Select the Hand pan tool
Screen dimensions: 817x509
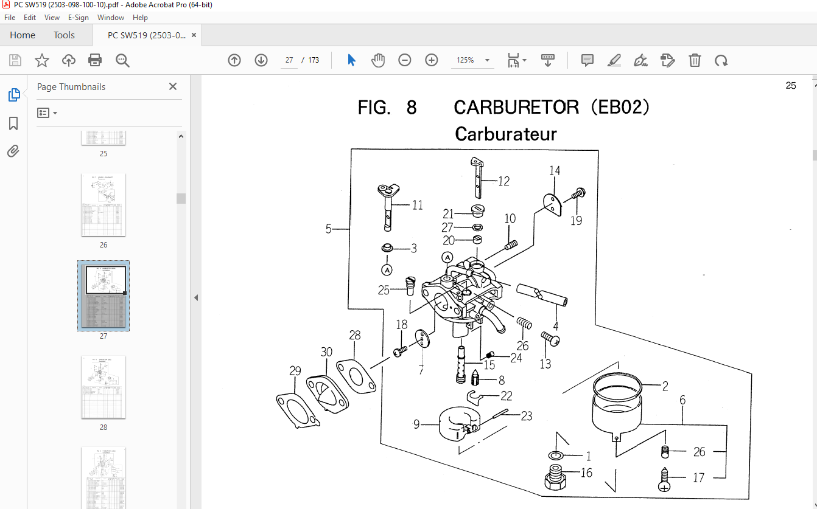pyautogui.click(x=378, y=60)
